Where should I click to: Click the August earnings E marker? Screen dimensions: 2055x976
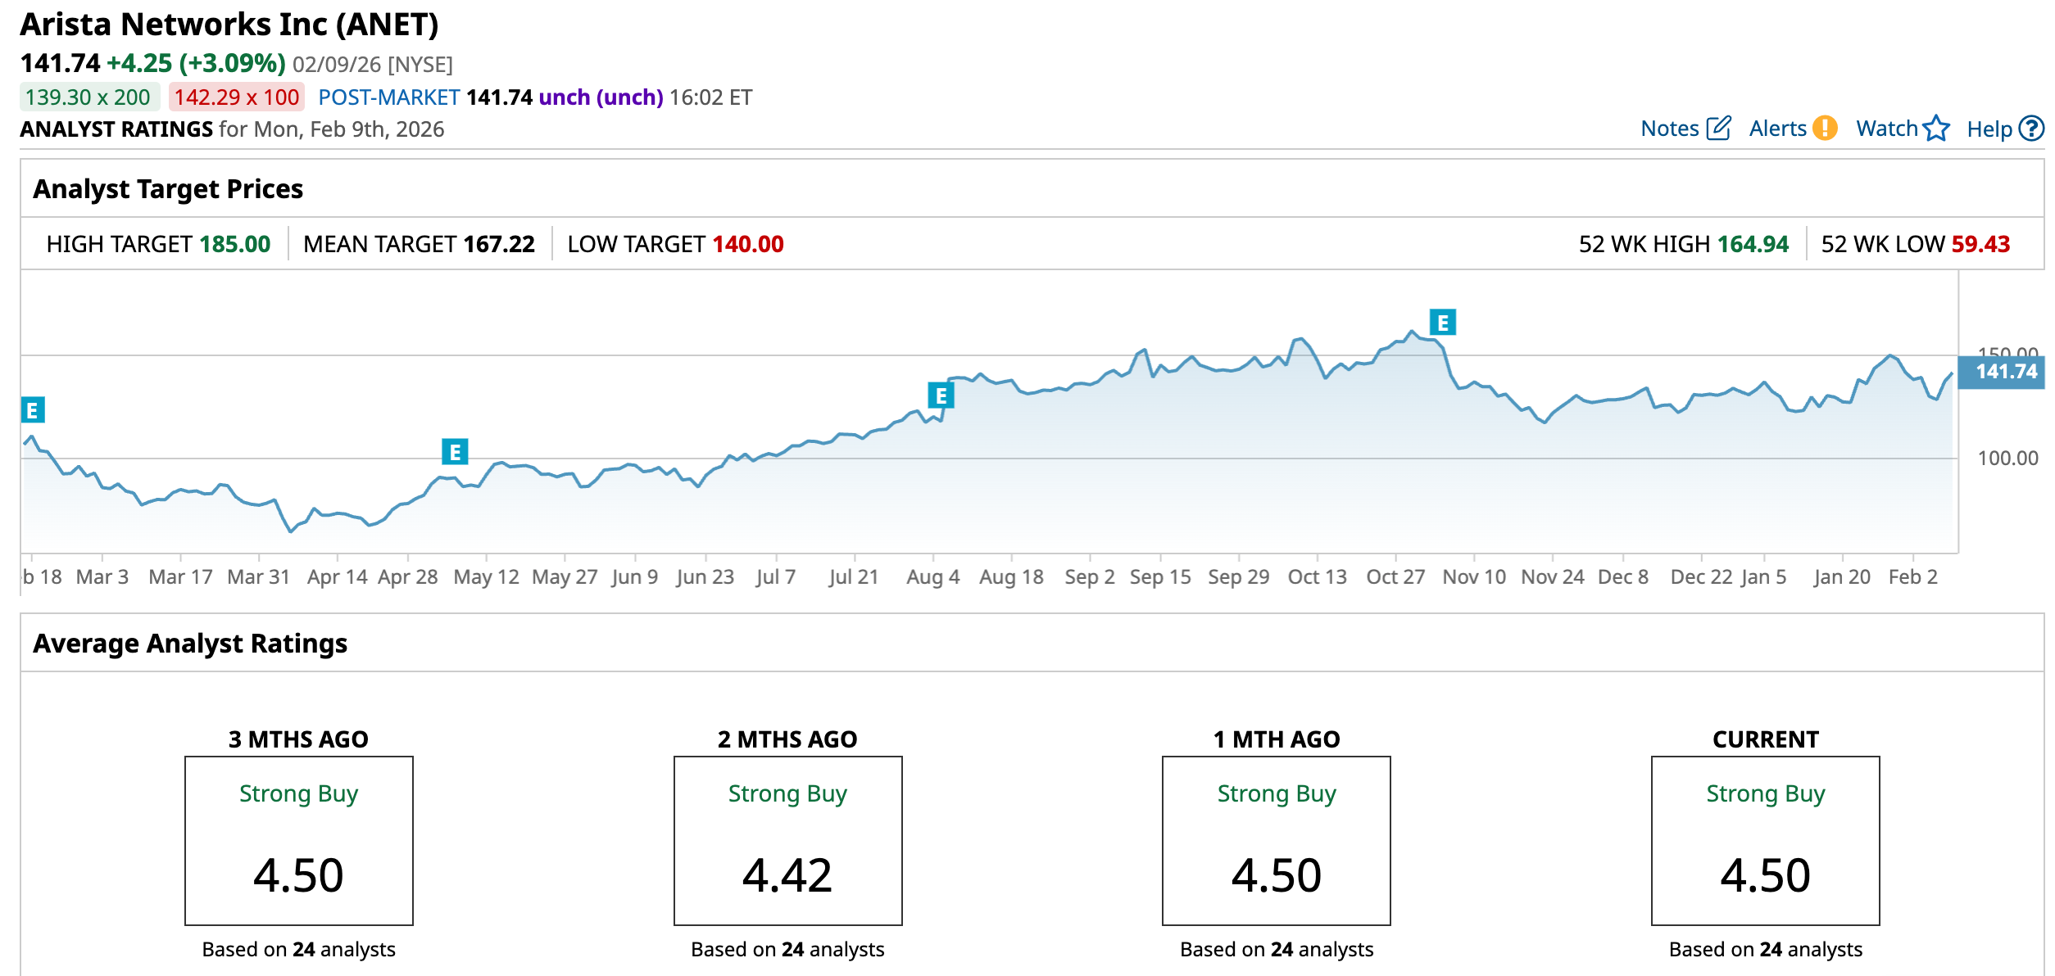(x=941, y=395)
